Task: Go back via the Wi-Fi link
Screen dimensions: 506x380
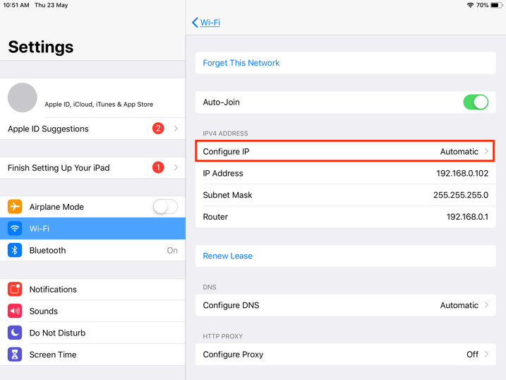Action: click(210, 23)
